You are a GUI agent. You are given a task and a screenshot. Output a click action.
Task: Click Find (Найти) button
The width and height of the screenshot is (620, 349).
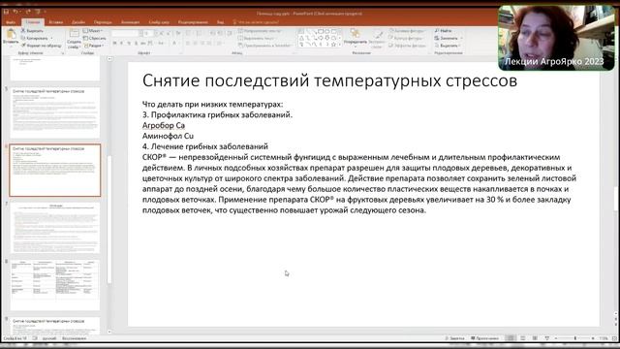(x=444, y=31)
